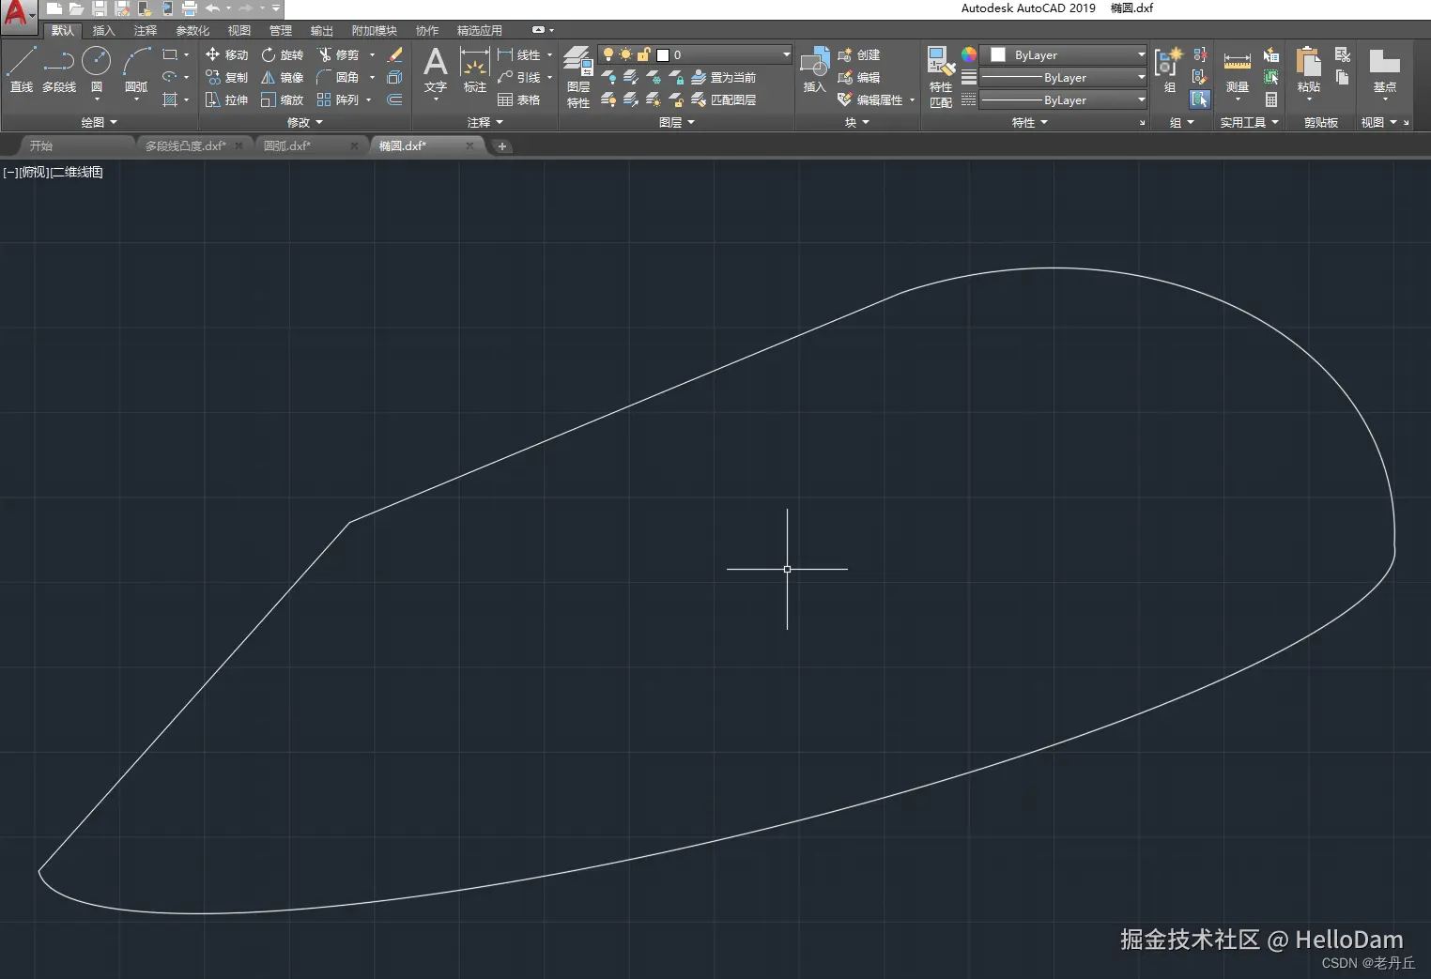This screenshot has width=1431, height=979.
Task: Open the linetype ByLayer dropdown
Action: click(x=1063, y=99)
